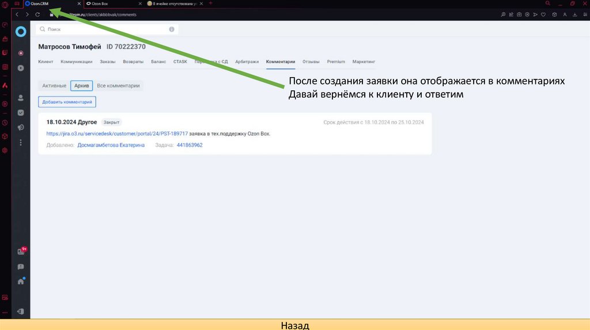Click the Срок действия date range text

pyautogui.click(x=373, y=122)
